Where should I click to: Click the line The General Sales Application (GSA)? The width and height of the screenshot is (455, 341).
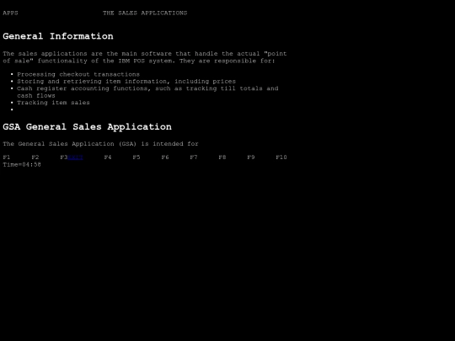point(101,144)
